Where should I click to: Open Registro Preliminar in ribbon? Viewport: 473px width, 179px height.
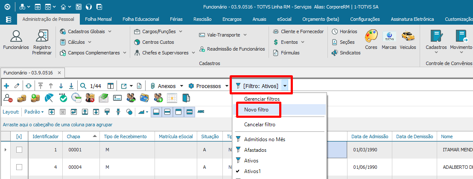tap(43, 43)
